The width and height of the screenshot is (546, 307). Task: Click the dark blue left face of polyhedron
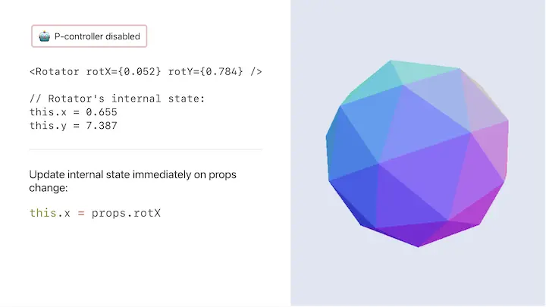[x=348, y=146]
